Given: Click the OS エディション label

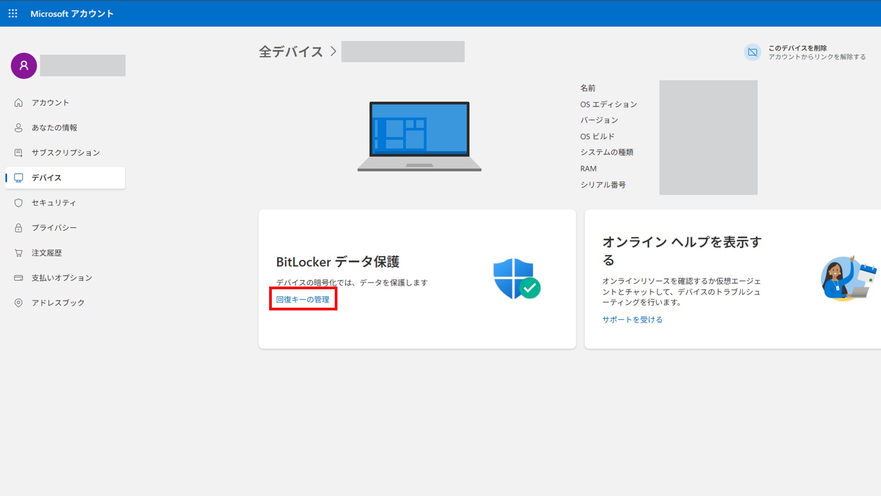Looking at the screenshot, I should [608, 104].
